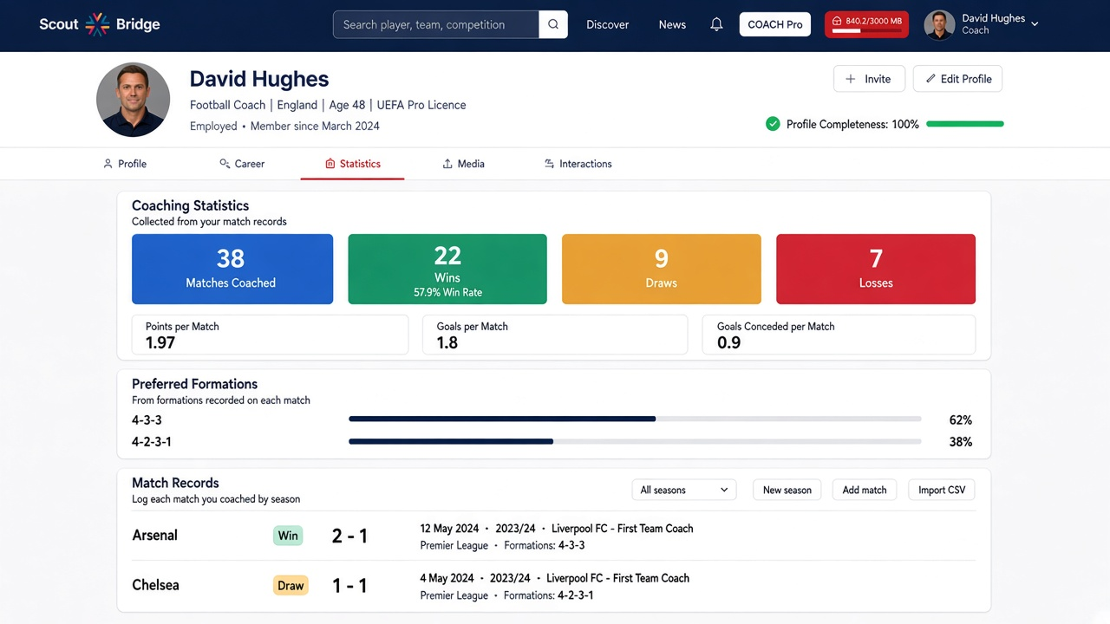The image size is (1110, 624).
Task: Click the 38% formation value
Action: point(961,442)
